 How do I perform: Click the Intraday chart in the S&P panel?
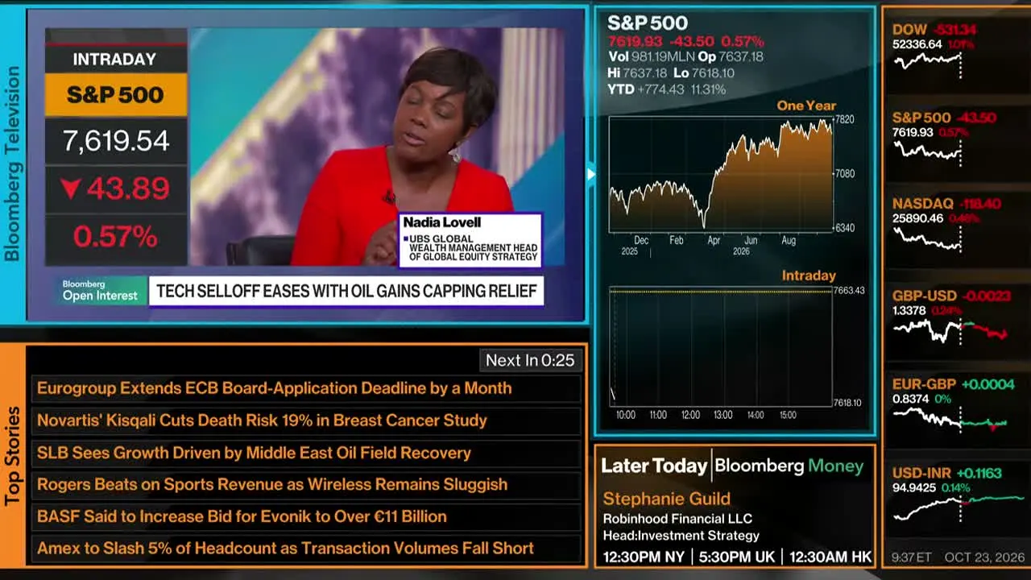[x=721, y=346]
